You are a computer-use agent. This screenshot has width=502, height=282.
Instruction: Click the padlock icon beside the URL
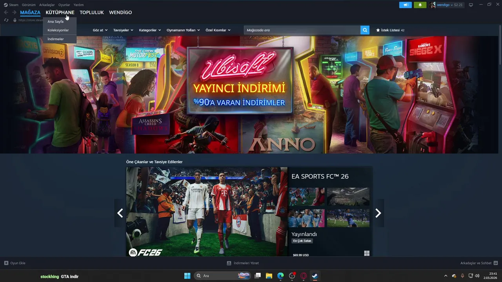[15, 20]
